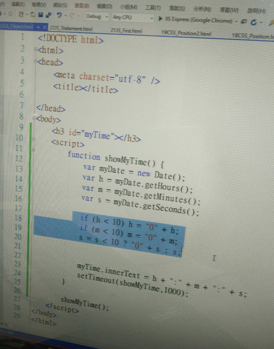Image resolution: width=274 pixels, height=349 pixels.
Task: Open the 測試(S) menu
Action: [x=177, y=8]
